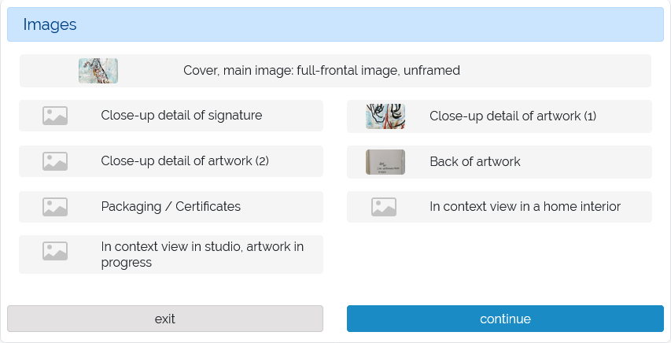
Task: Click the Images header bar
Action: click(x=335, y=24)
